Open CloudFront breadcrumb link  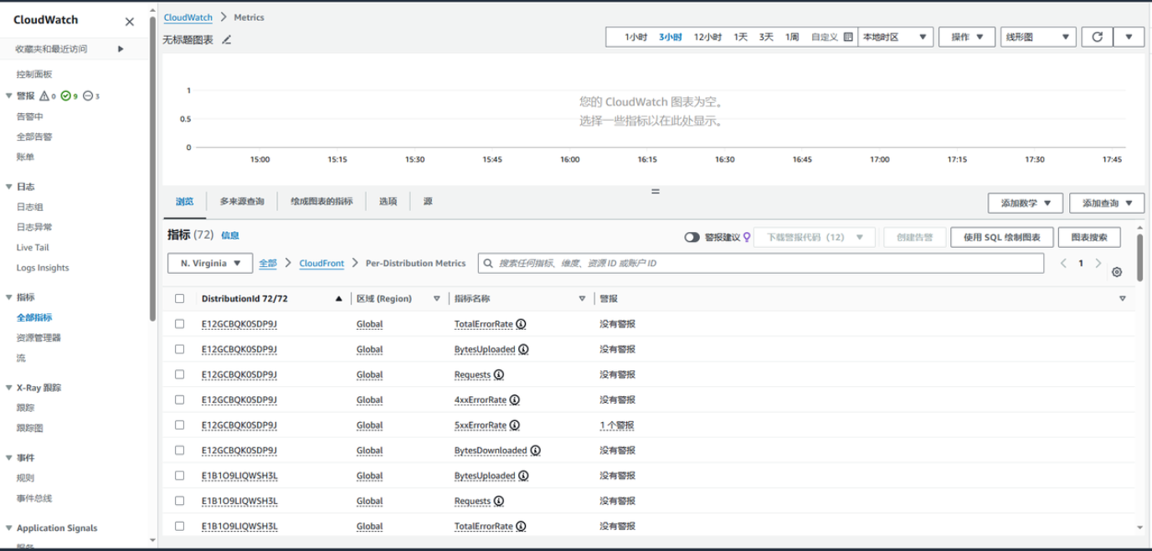coord(321,263)
